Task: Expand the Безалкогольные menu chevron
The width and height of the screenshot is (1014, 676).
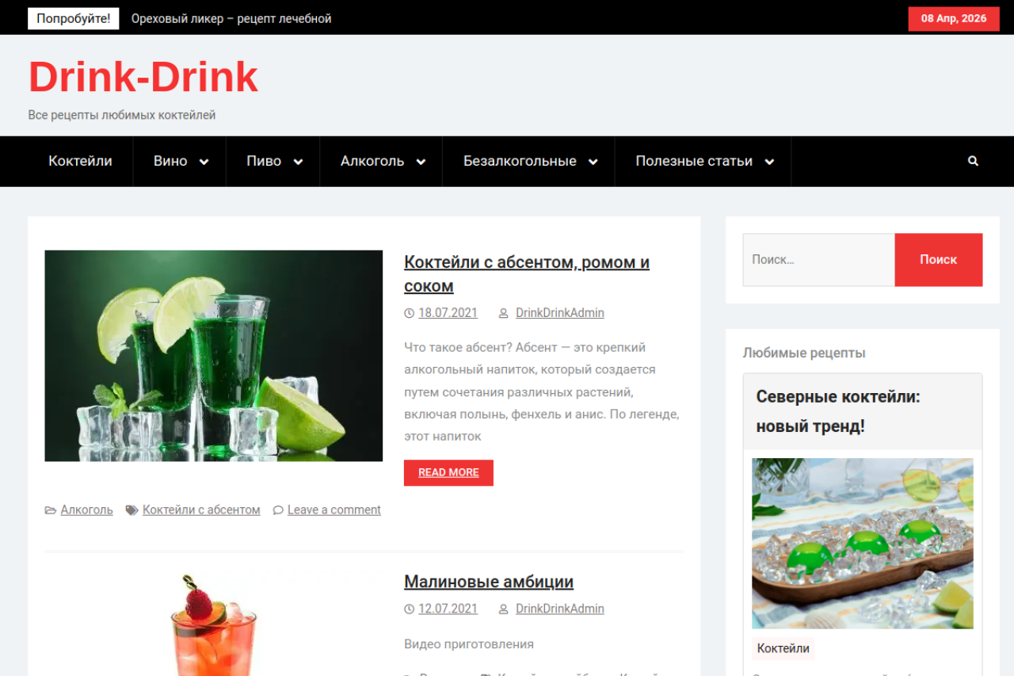Action: 593,162
